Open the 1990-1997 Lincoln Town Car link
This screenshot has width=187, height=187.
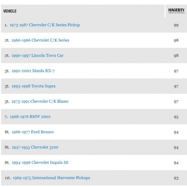(37, 56)
